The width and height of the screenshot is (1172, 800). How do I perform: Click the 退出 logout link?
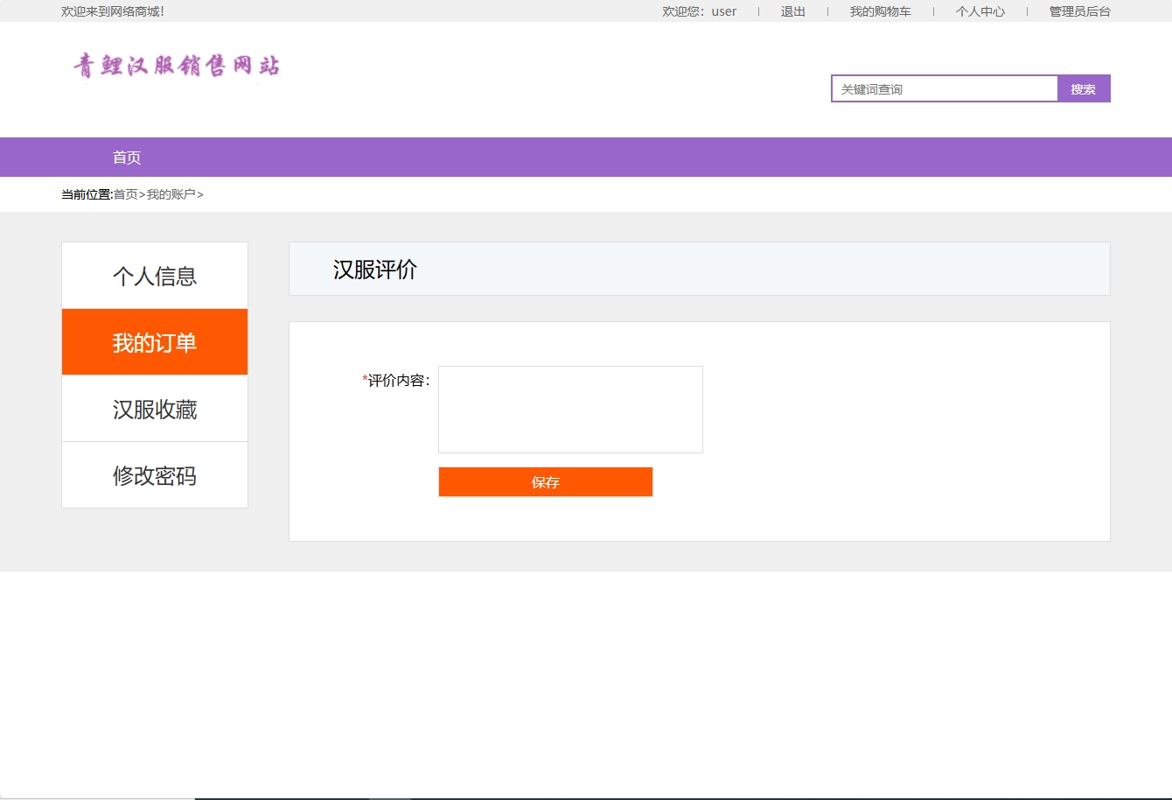pyautogui.click(x=792, y=11)
